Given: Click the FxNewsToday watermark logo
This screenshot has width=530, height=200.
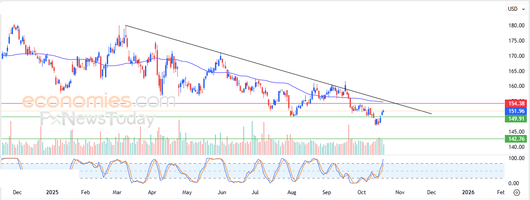Looking at the screenshot, I should pyautogui.click(x=97, y=118).
